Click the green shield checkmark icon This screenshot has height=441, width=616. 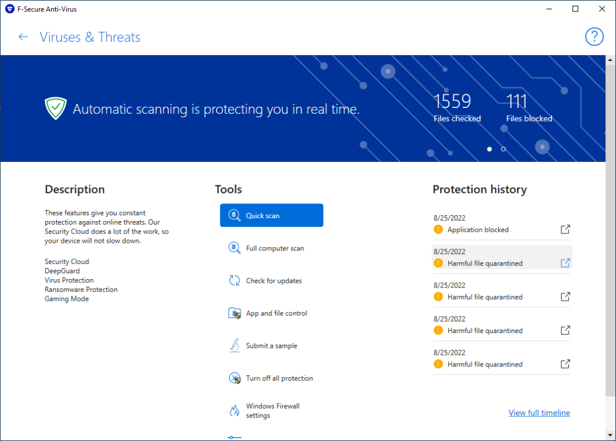(x=55, y=108)
